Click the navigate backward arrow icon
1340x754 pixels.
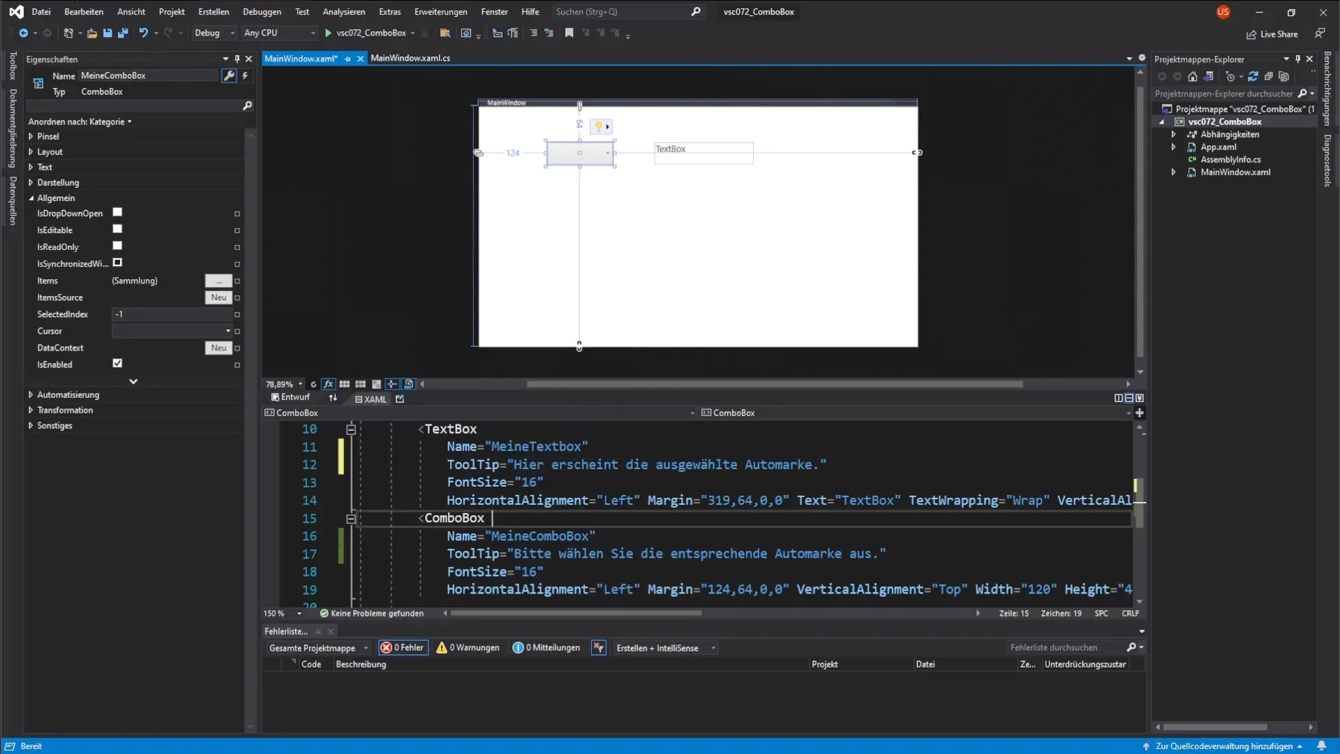23,33
